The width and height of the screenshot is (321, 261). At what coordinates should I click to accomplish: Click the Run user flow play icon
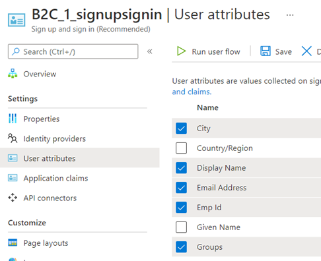point(181,51)
